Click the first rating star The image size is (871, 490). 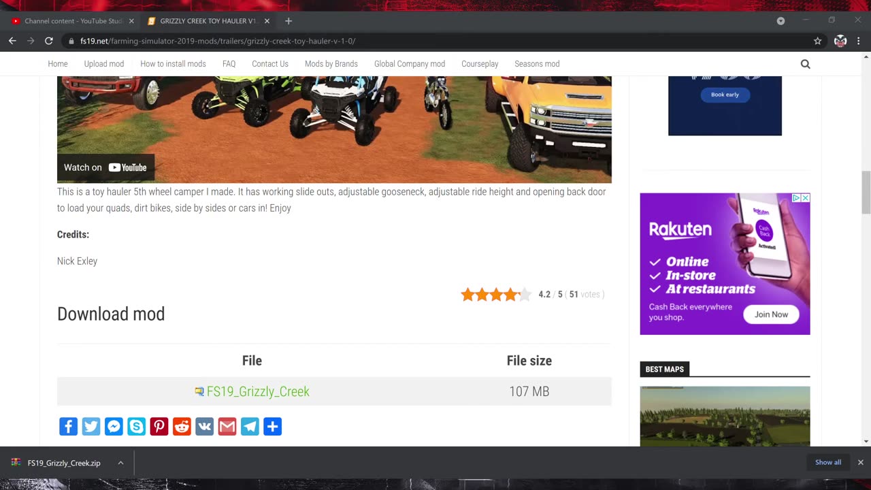click(x=467, y=295)
